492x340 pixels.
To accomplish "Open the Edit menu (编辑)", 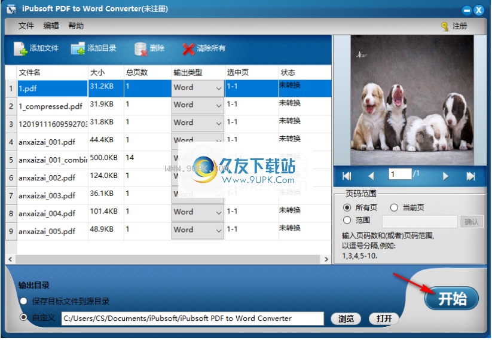I will click(51, 26).
